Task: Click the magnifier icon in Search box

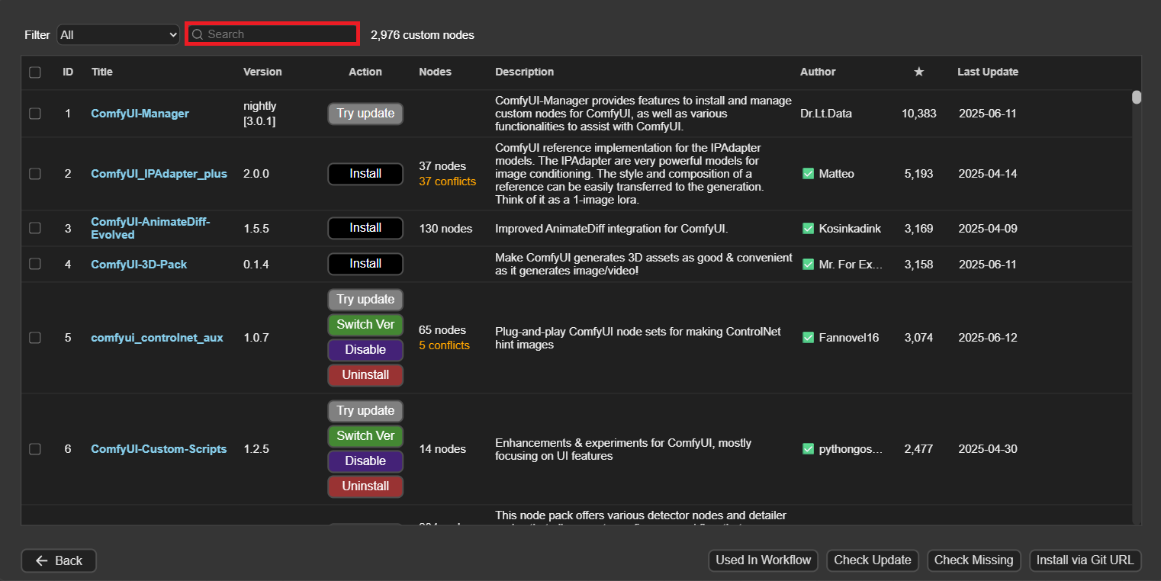Action: [198, 34]
